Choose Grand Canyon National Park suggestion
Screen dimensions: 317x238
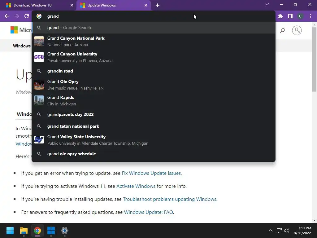tap(154, 41)
